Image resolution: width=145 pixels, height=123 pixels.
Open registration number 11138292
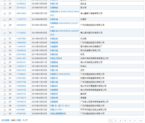click(21, 33)
